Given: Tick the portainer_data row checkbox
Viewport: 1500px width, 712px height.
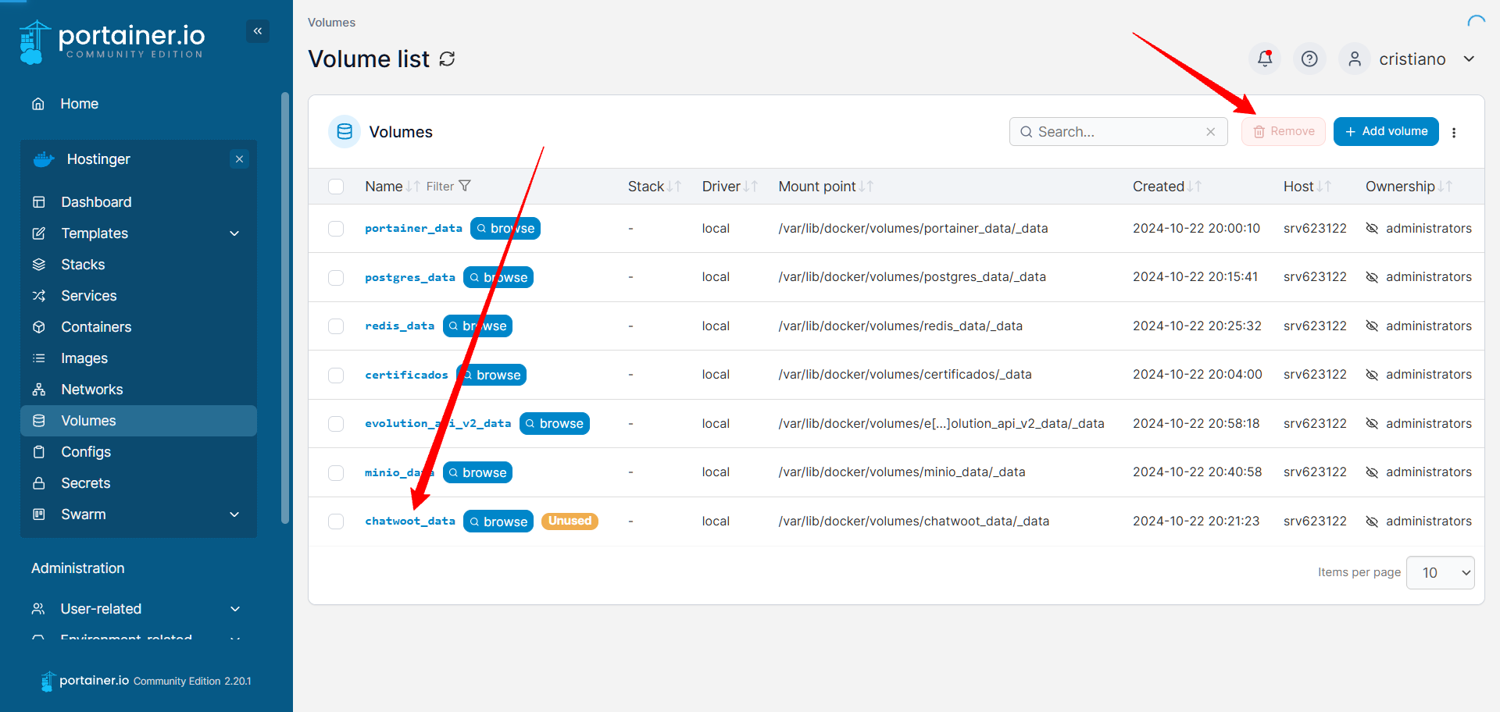Looking at the screenshot, I should point(336,229).
